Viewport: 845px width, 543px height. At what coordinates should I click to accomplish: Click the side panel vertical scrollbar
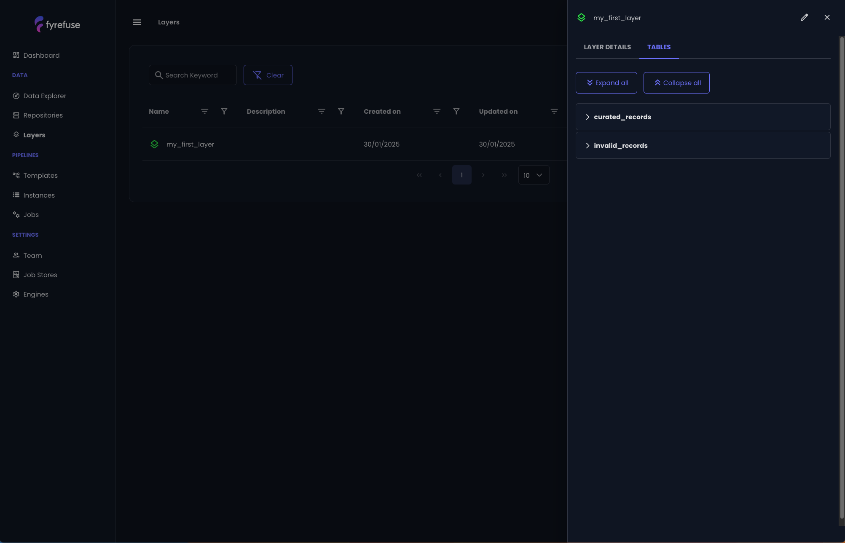click(842, 278)
